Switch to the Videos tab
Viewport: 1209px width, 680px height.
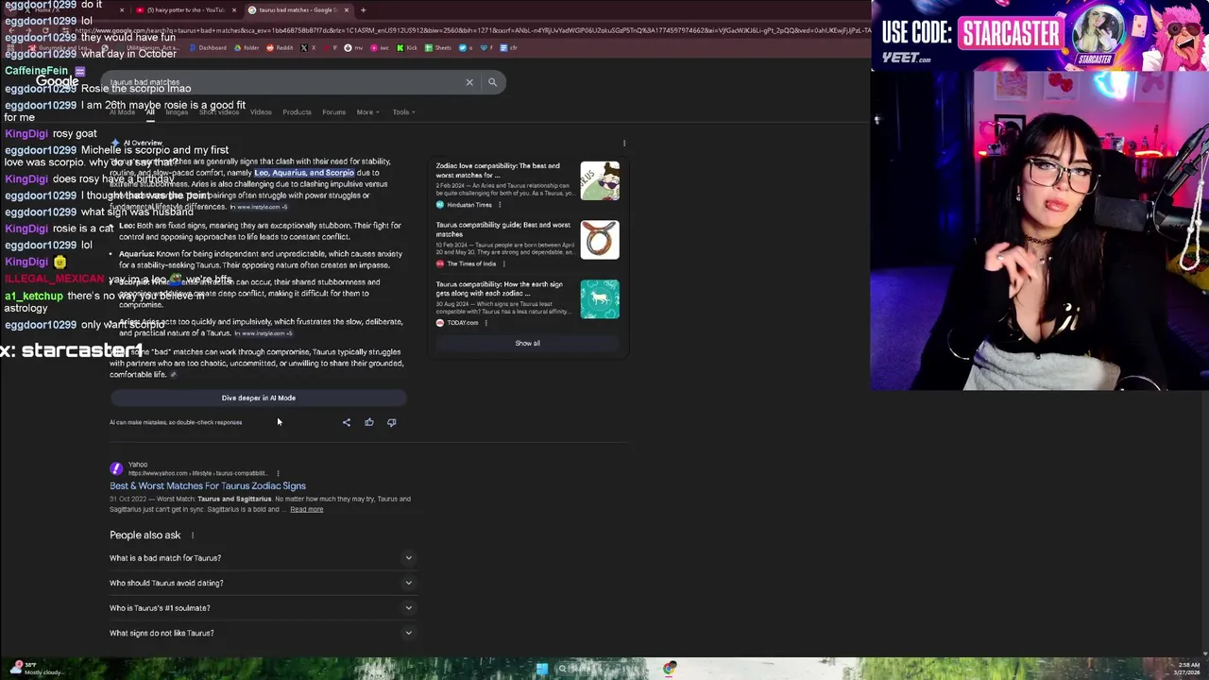(x=261, y=112)
